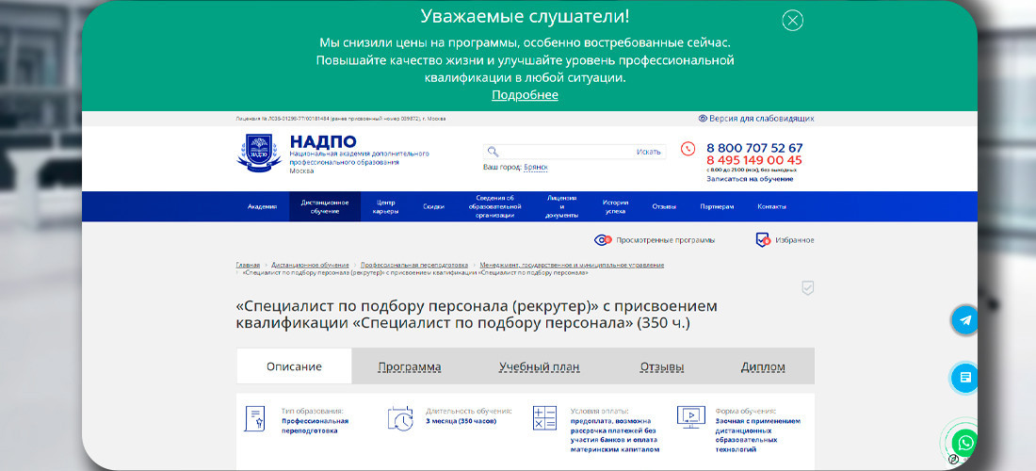Switch to the Отзывы tab
Screen dimensions: 1036x471
pos(662,367)
